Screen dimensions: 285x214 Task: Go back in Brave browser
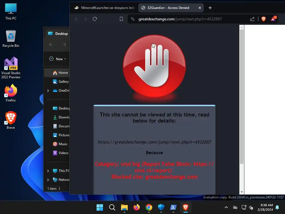pos(76,19)
